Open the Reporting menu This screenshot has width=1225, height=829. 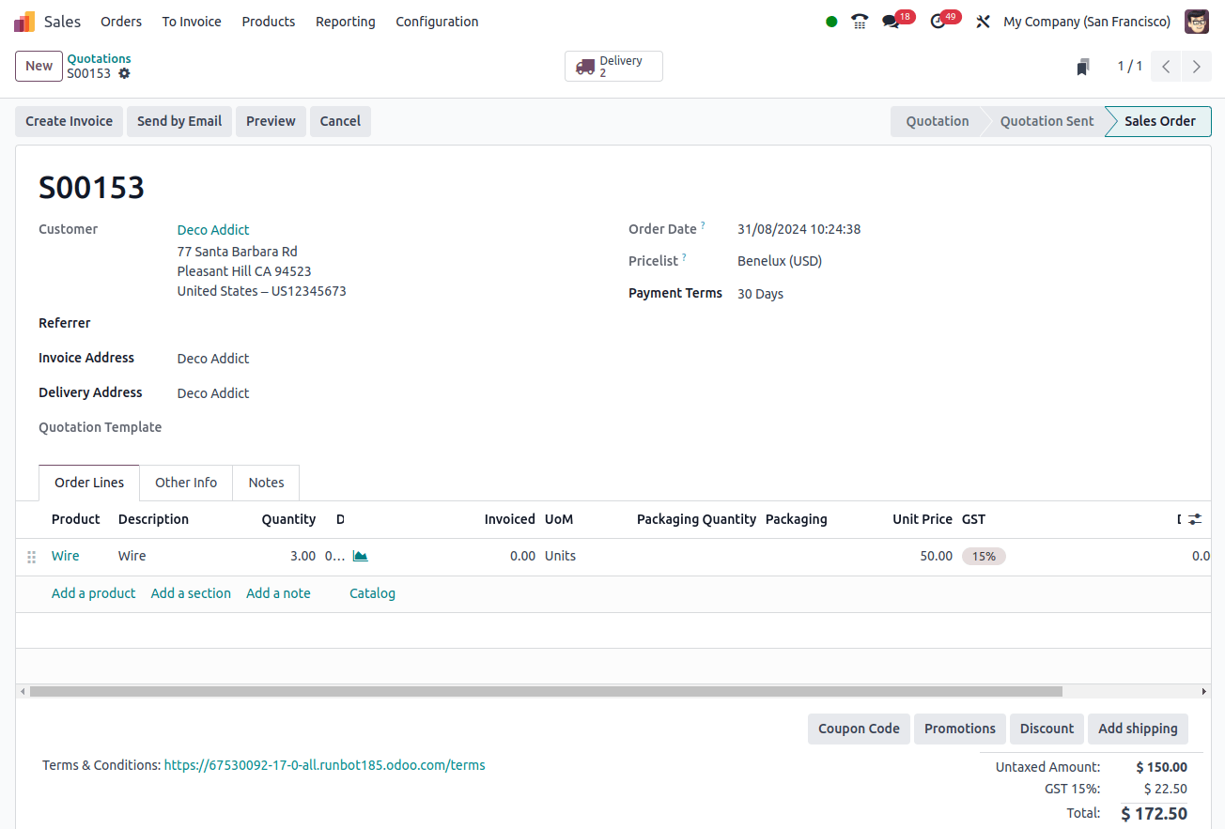pos(346,22)
